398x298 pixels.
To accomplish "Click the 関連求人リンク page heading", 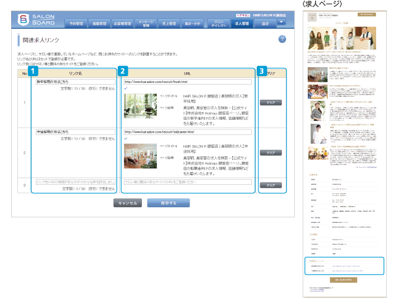I will click(x=40, y=40).
